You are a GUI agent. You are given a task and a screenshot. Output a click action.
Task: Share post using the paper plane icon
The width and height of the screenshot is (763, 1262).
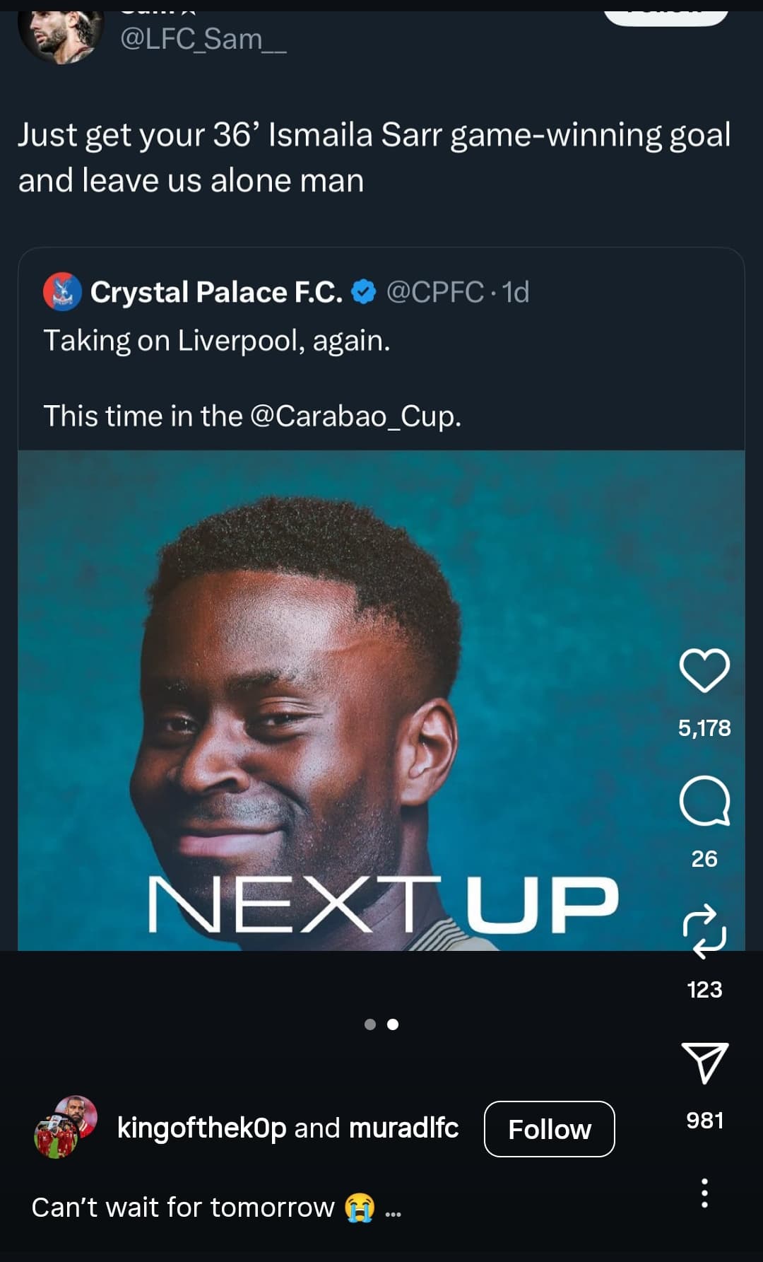pos(704,1062)
